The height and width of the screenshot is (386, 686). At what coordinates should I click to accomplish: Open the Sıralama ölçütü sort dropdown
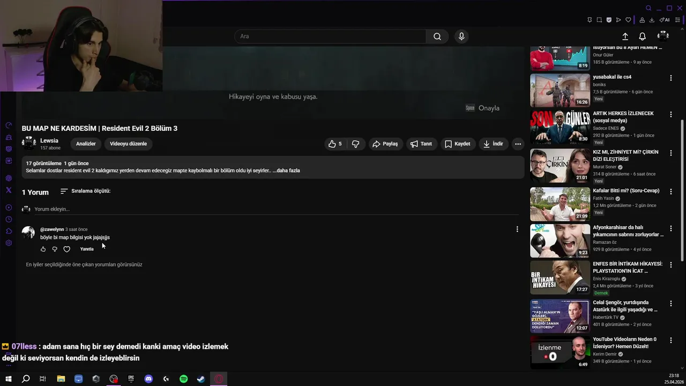tap(85, 191)
